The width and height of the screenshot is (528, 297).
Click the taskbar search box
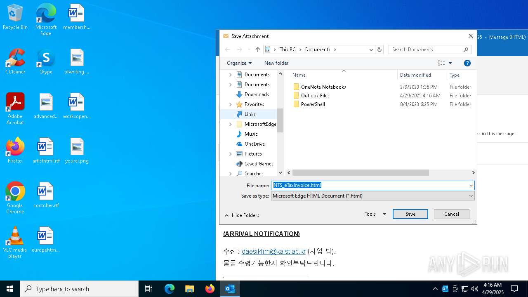tap(79, 289)
